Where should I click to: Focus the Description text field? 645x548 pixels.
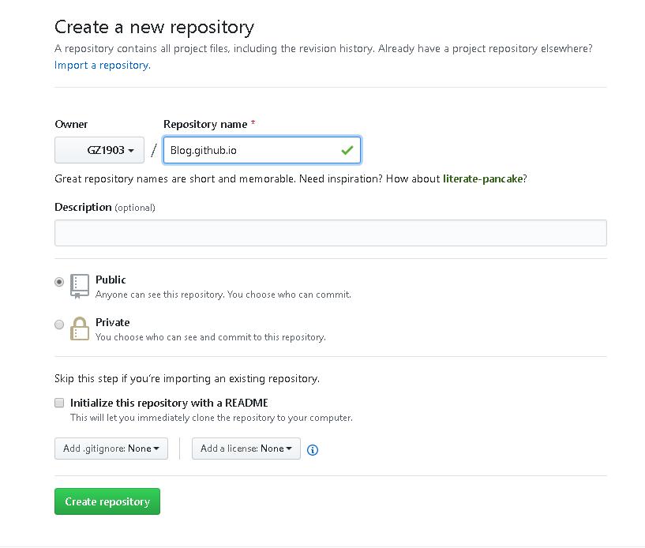click(x=330, y=233)
